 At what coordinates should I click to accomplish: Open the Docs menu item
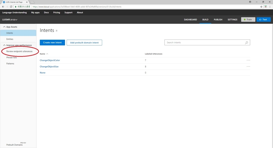[46, 13]
